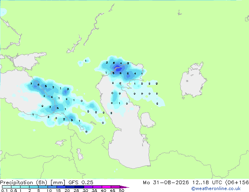Screen dimensions: 249x192
Task: Click the '45' legend scale label
Action: click(x=112, y=190)
